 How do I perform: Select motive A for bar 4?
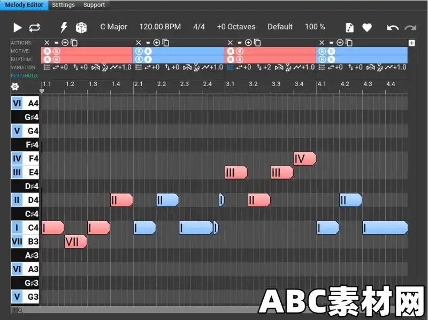[x=323, y=51]
